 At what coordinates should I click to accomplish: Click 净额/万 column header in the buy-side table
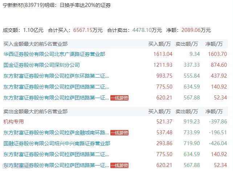[214, 44]
